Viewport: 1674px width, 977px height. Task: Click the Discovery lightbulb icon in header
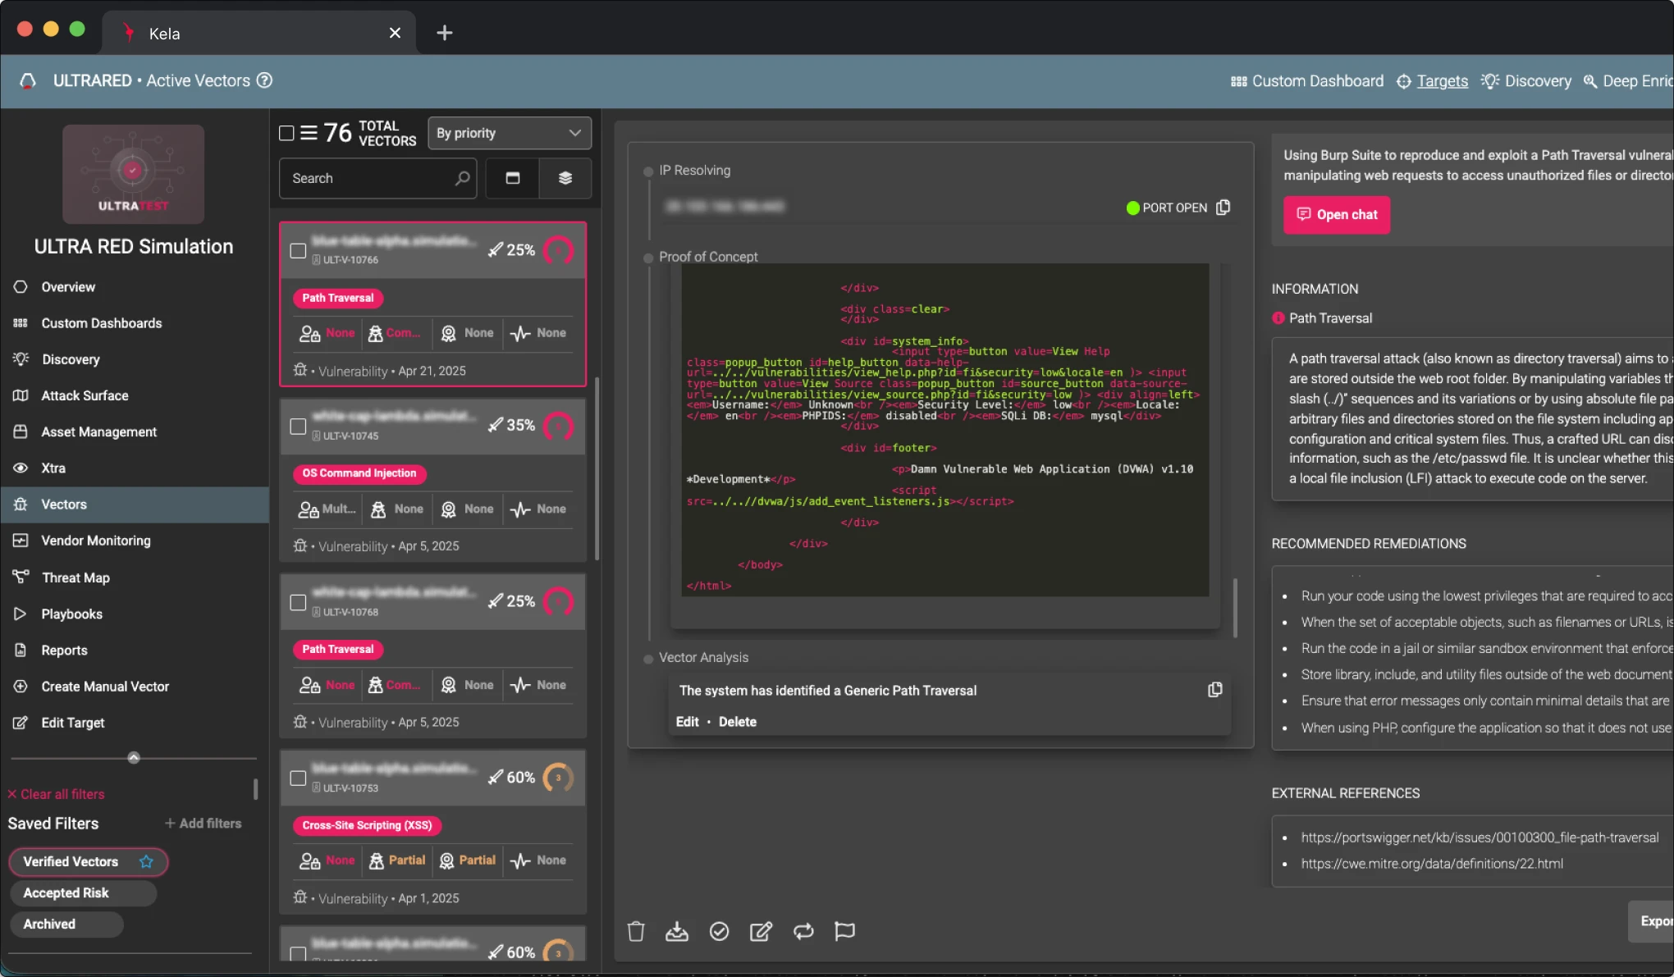click(1490, 81)
